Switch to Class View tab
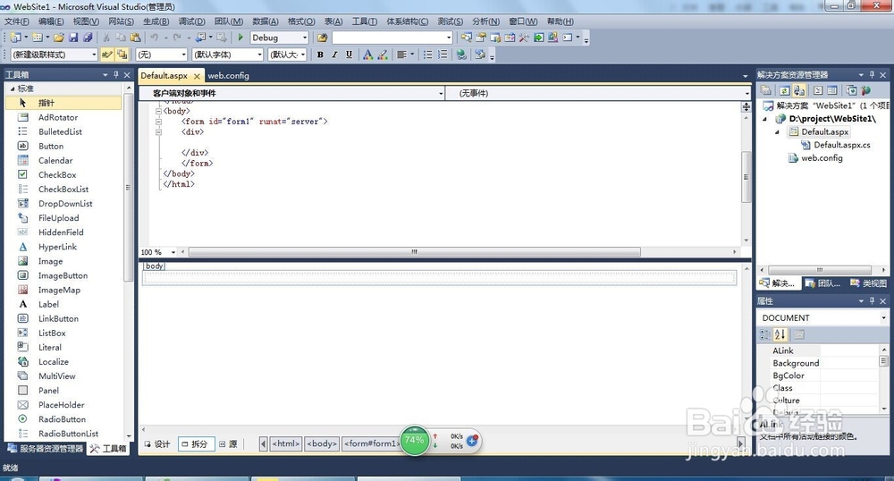This screenshot has height=481, width=894. 868,283
